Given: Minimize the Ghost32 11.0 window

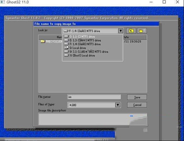Looking at the screenshot, I should (x=151, y=2).
